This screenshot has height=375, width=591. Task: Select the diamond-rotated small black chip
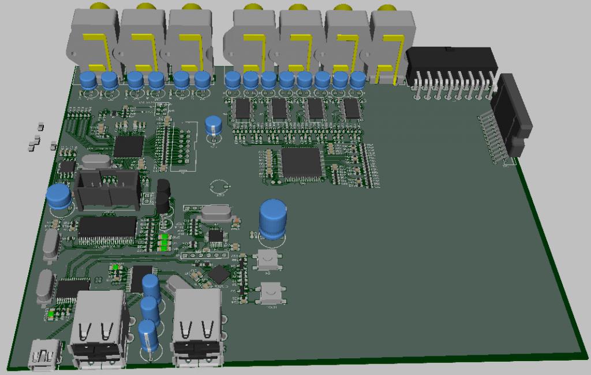click(x=219, y=274)
